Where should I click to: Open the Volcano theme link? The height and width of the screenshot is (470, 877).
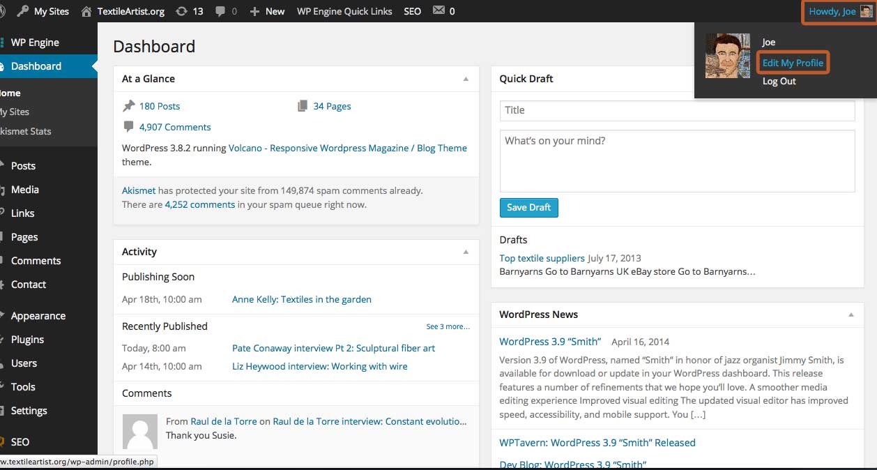pos(348,148)
